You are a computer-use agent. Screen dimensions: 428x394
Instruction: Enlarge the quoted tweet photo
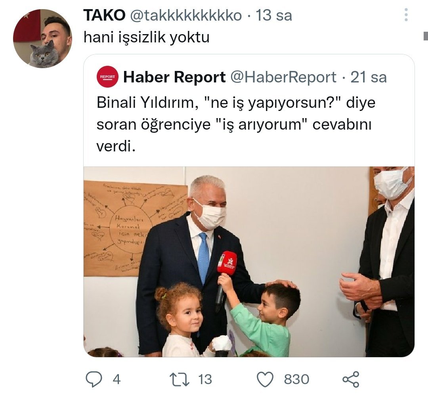pyautogui.click(x=249, y=262)
